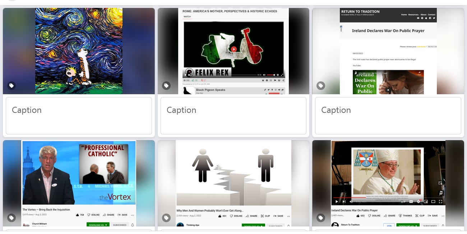Screen dimensions: 467x234
Task: Focus the Caption field under the Starry Night image
Action: [79, 116]
